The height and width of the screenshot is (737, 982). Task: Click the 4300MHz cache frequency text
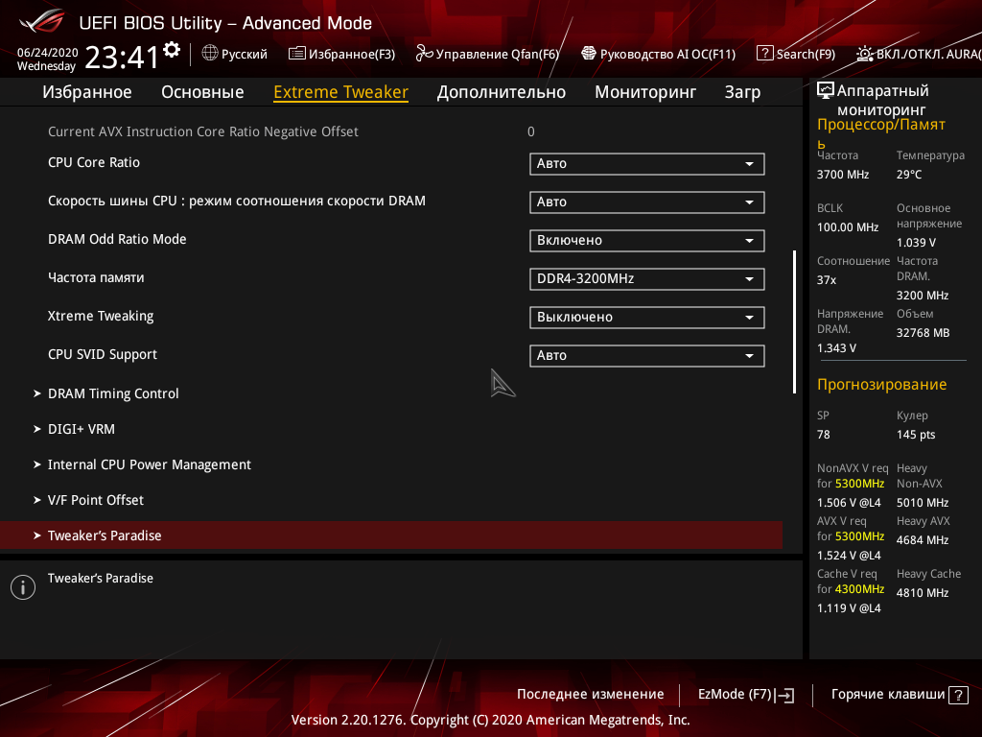[x=859, y=589]
